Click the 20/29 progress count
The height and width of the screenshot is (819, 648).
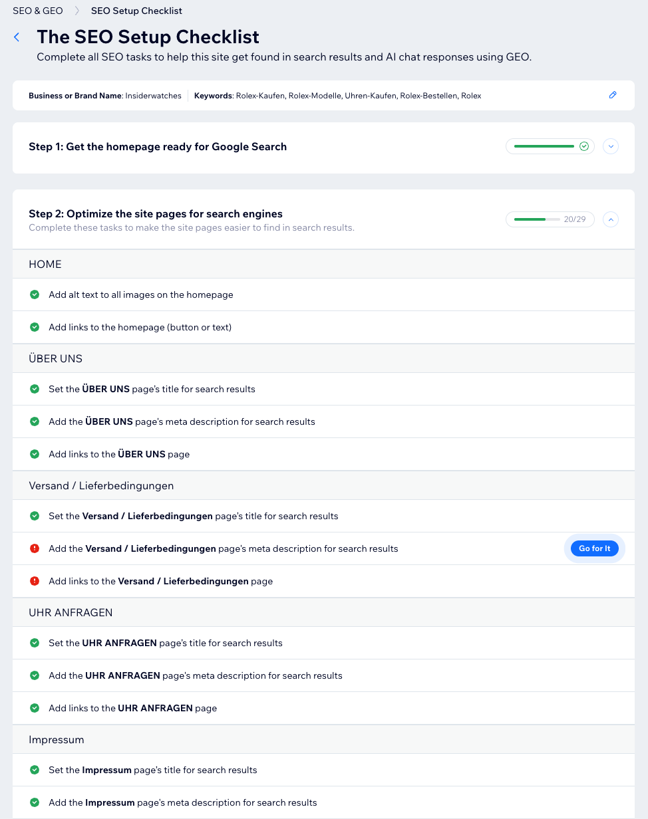click(x=575, y=219)
